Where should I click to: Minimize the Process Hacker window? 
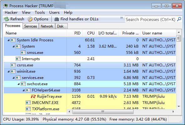(156, 6)
